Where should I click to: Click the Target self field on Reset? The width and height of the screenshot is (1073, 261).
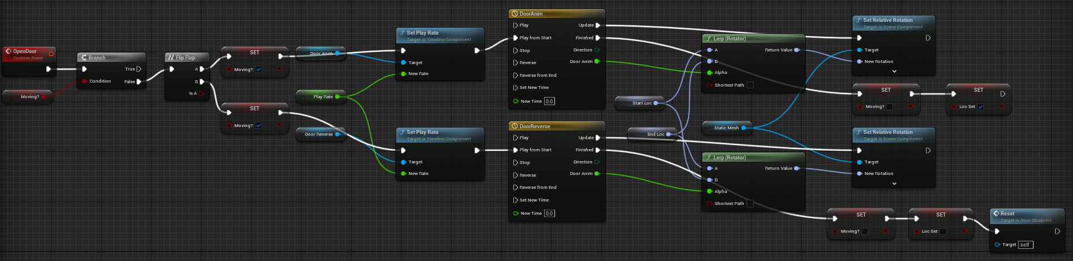coord(1025,245)
